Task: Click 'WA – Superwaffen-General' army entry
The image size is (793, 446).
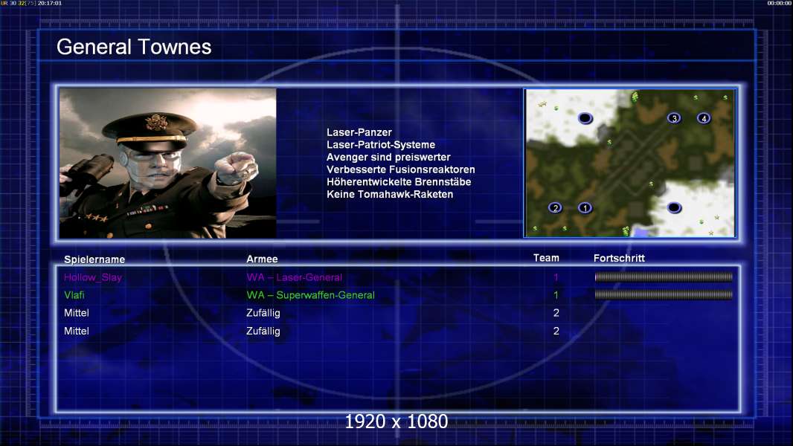Action: point(310,295)
